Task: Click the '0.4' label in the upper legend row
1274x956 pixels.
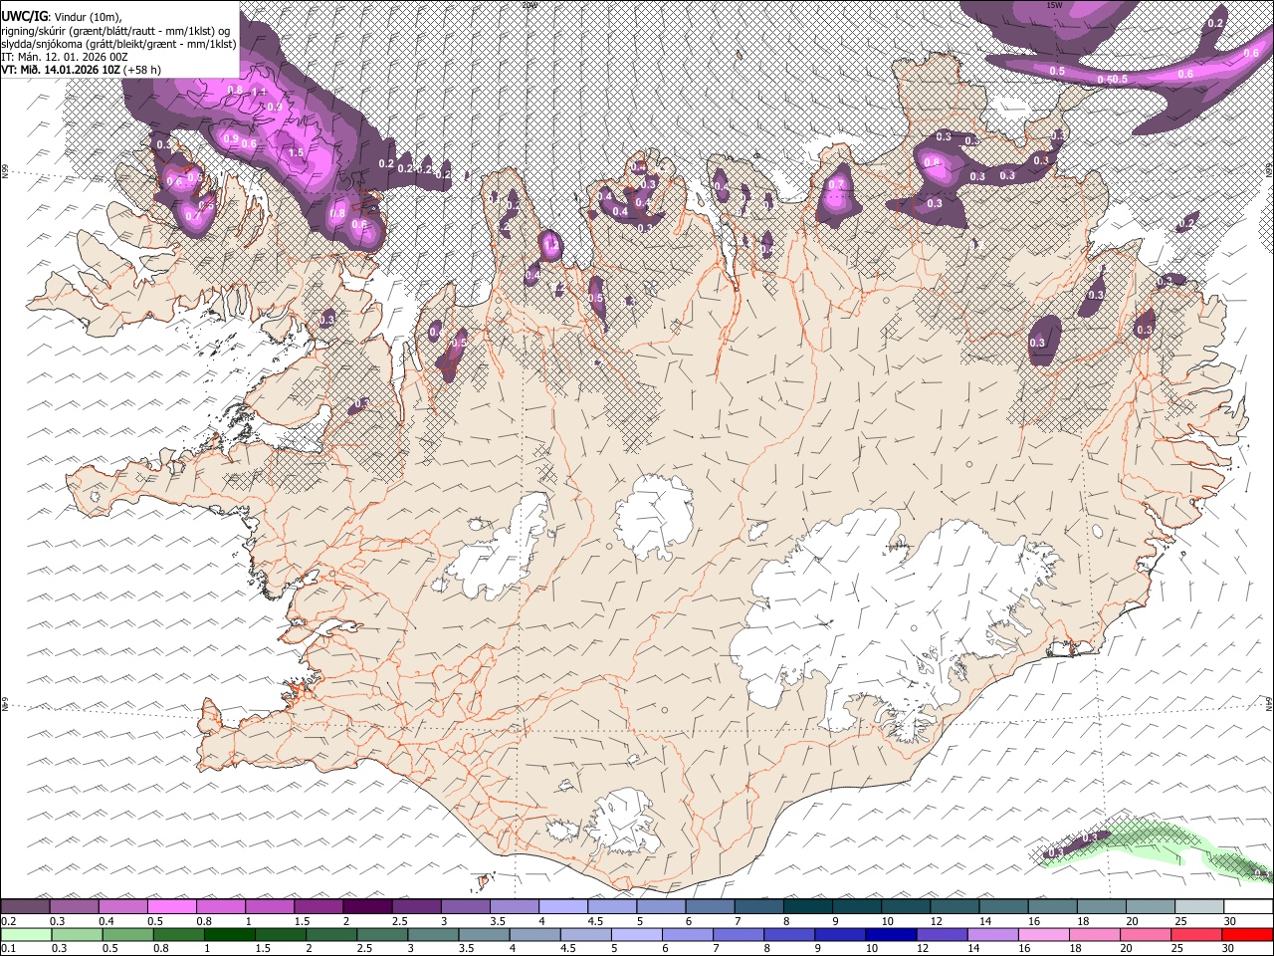Action: 106,921
